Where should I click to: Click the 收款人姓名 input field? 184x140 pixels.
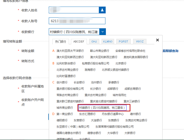74,10
